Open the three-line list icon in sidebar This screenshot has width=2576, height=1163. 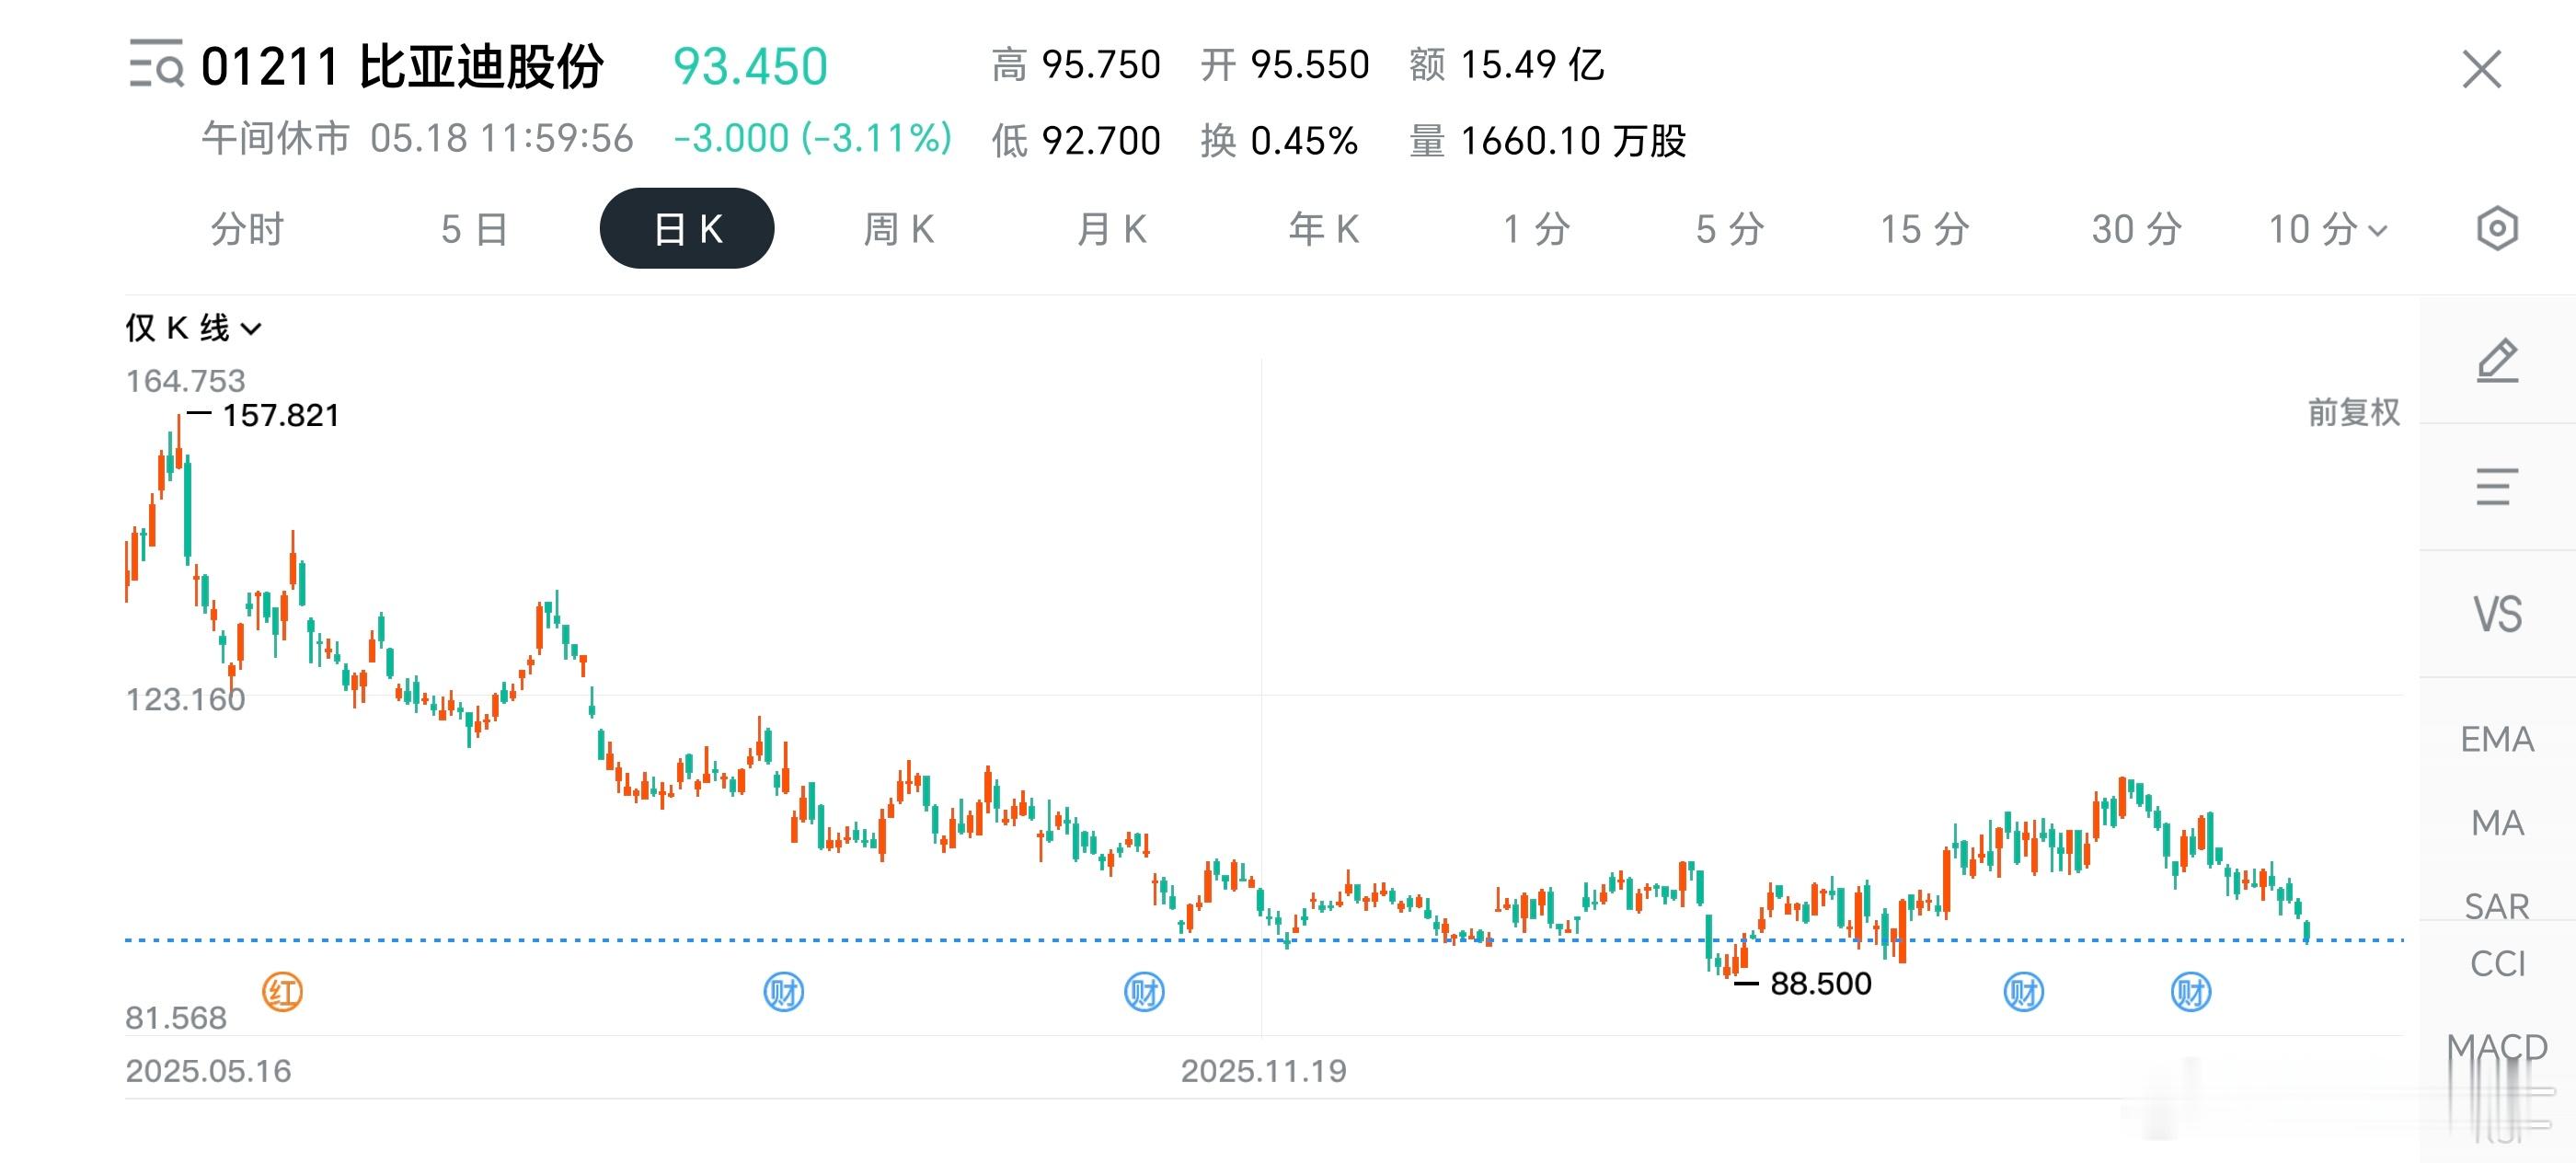tap(2496, 487)
